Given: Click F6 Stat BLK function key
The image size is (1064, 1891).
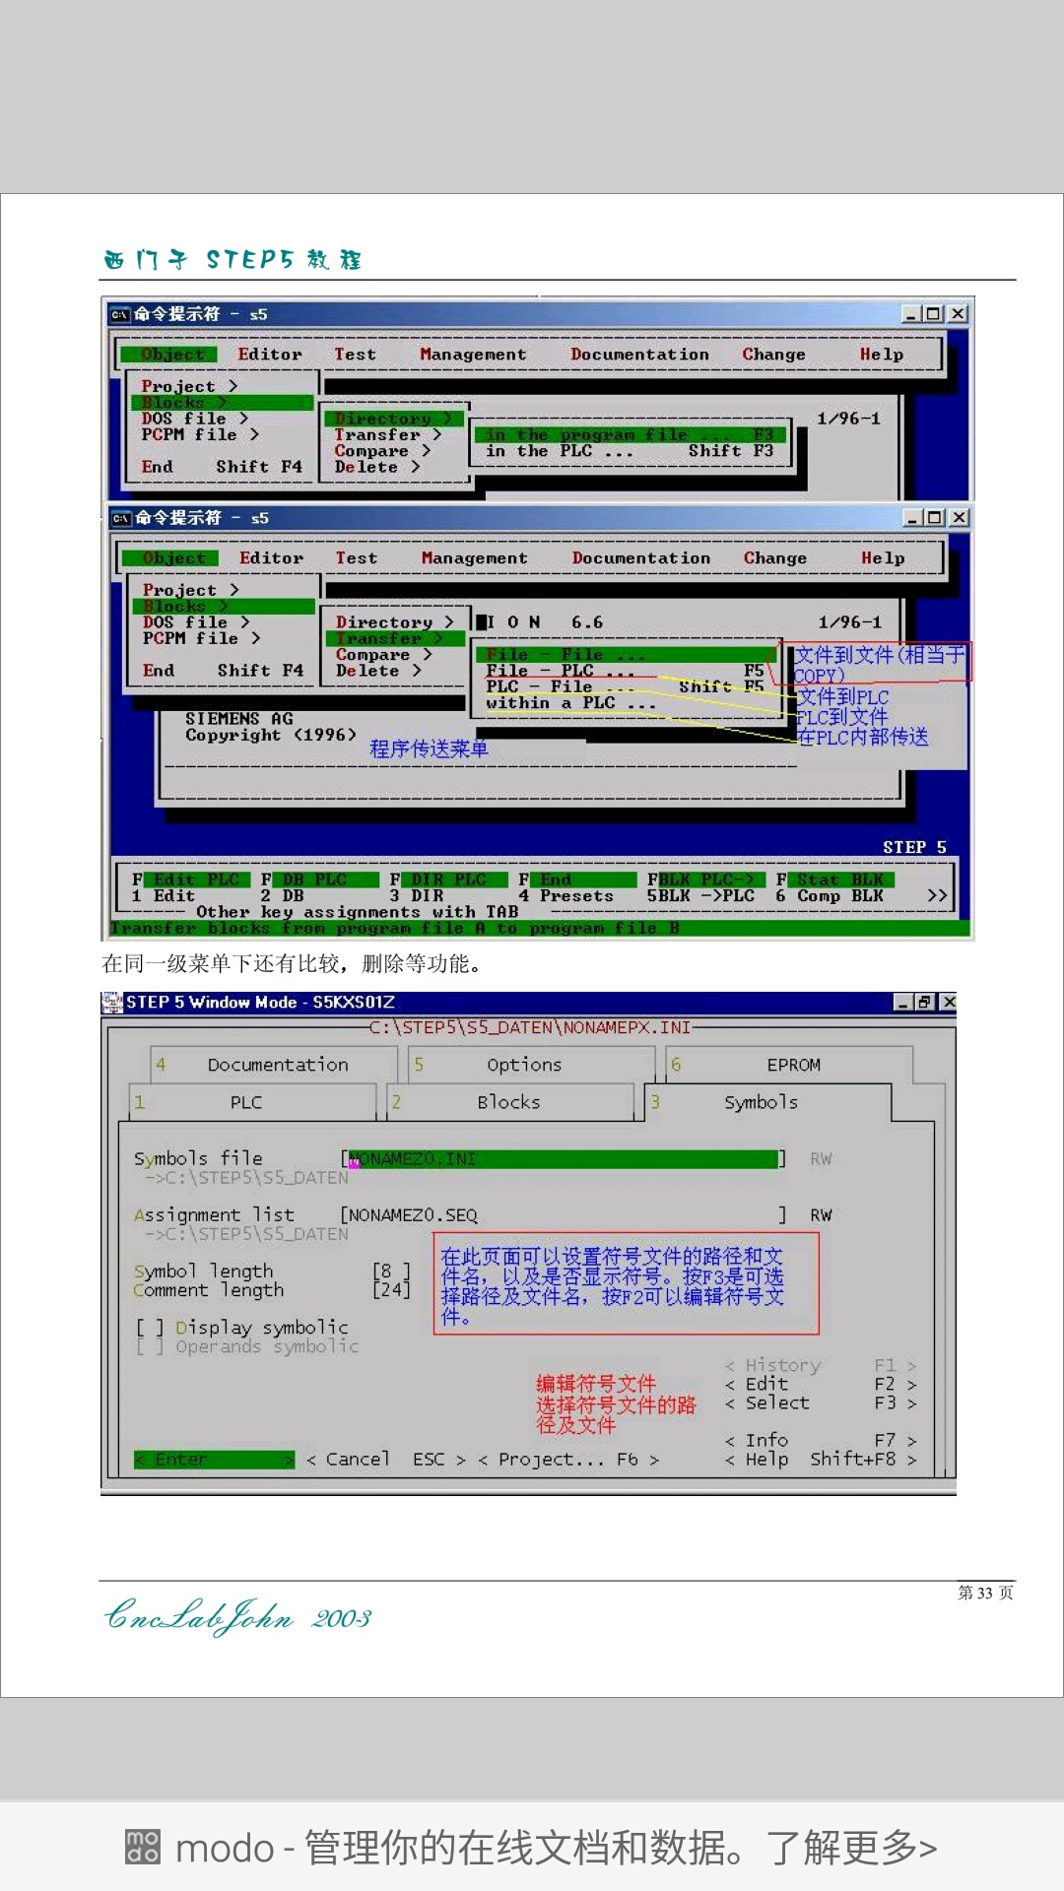Looking at the screenshot, I should [834, 887].
